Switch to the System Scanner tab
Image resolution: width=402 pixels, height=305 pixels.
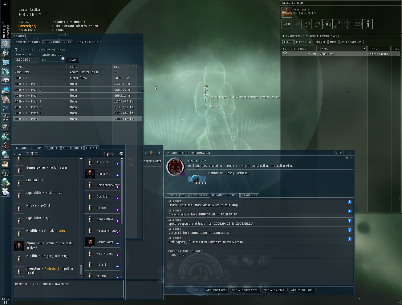pos(28,42)
